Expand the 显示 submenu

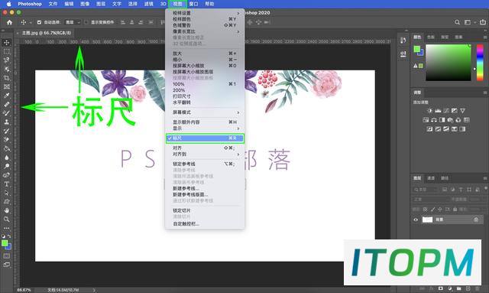(x=205, y=129)
